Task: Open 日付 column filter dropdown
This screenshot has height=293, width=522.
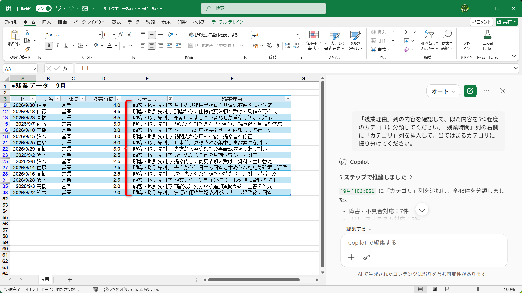Action: tap(33, 99)
